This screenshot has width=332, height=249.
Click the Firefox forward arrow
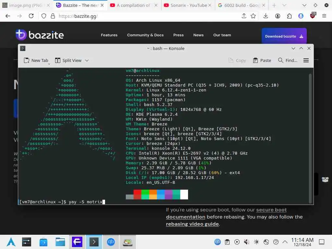(x=19, y=16)
